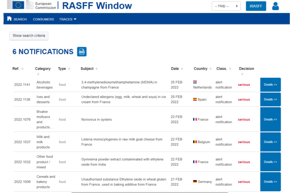Select reference 2022.1037
291x193 pixels.
(x=22, y=142)
